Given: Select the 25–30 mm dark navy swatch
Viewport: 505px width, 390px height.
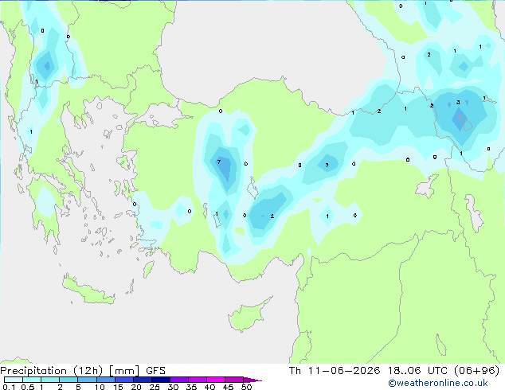Looking at the screenshot, I should point(161,380).
